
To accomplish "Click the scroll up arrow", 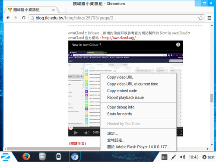I will point(212,25).
